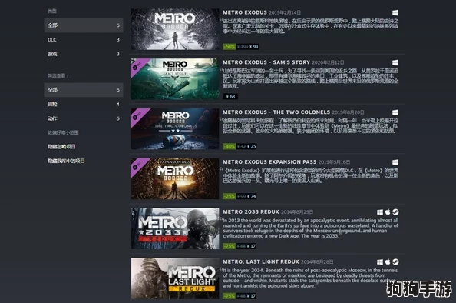456x303 pixels.
Task: Click Last Light Redux cover thumbnail
Action: [x=175, y=278]
